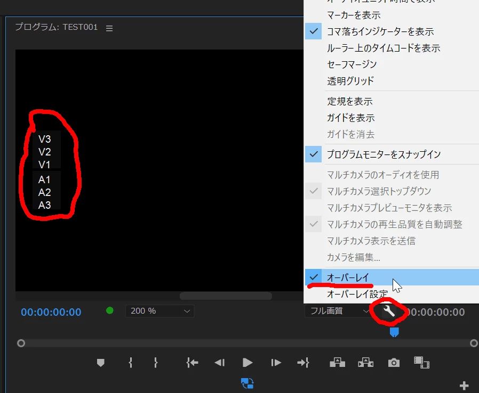Click the grey duration timecode
This screenshot has width=479, height=393.
436,312
